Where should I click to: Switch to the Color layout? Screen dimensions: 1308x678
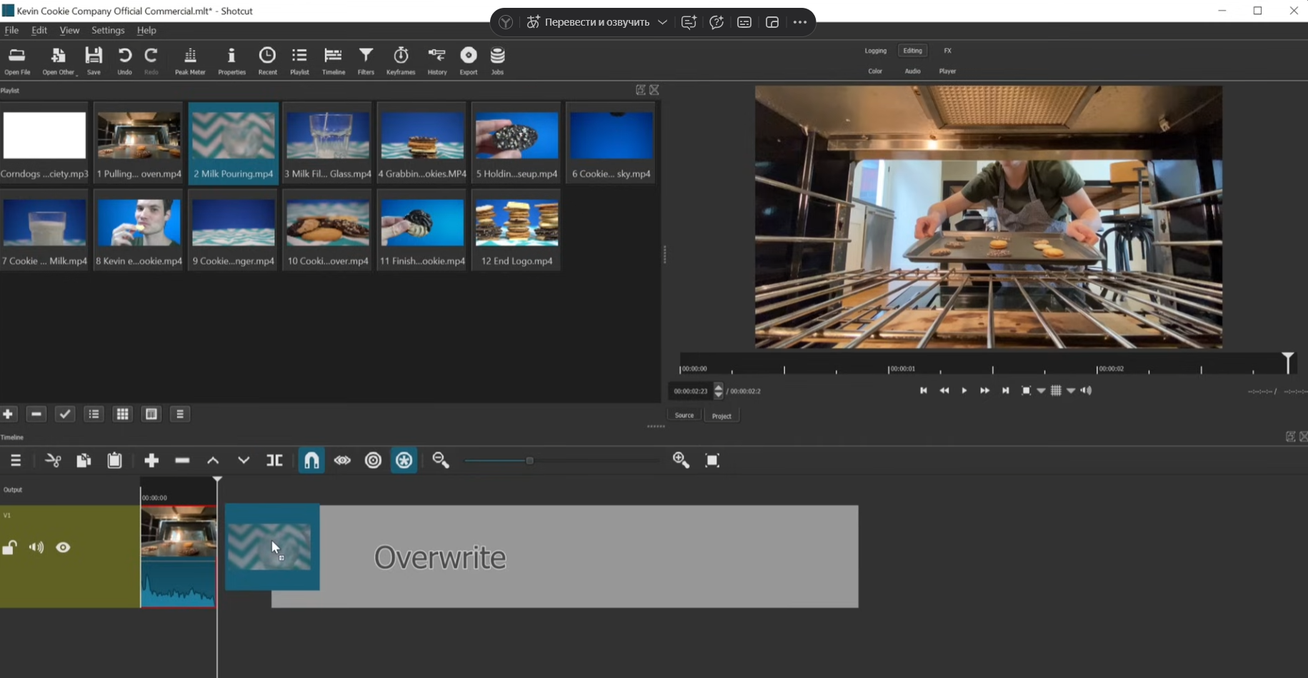(875, 71)
